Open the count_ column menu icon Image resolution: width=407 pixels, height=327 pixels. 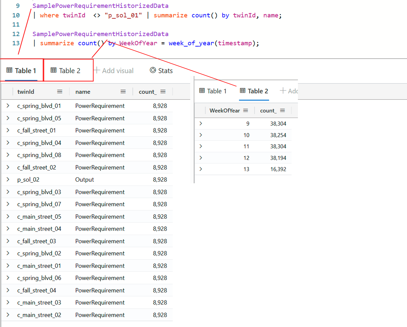click(x=163, y=91)
